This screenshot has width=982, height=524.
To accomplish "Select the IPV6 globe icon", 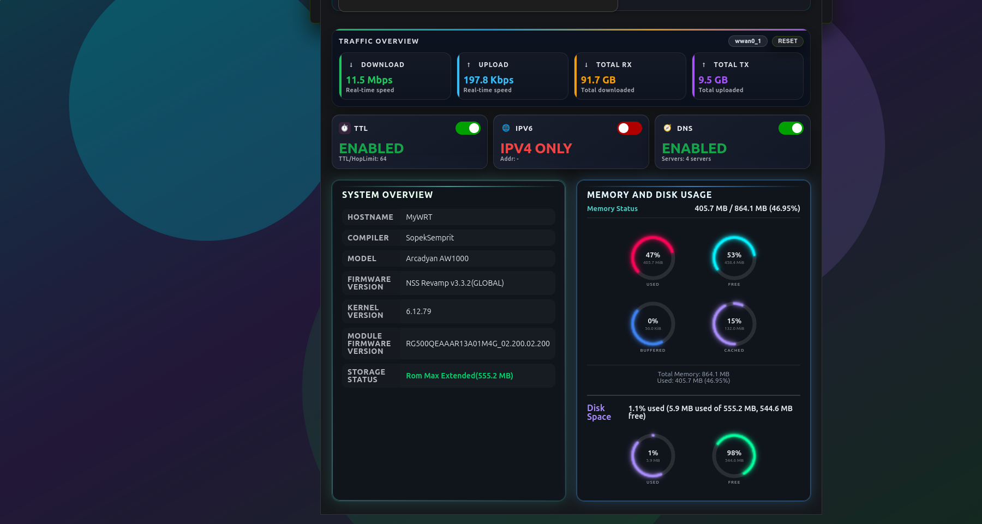I will pos(505,128).
